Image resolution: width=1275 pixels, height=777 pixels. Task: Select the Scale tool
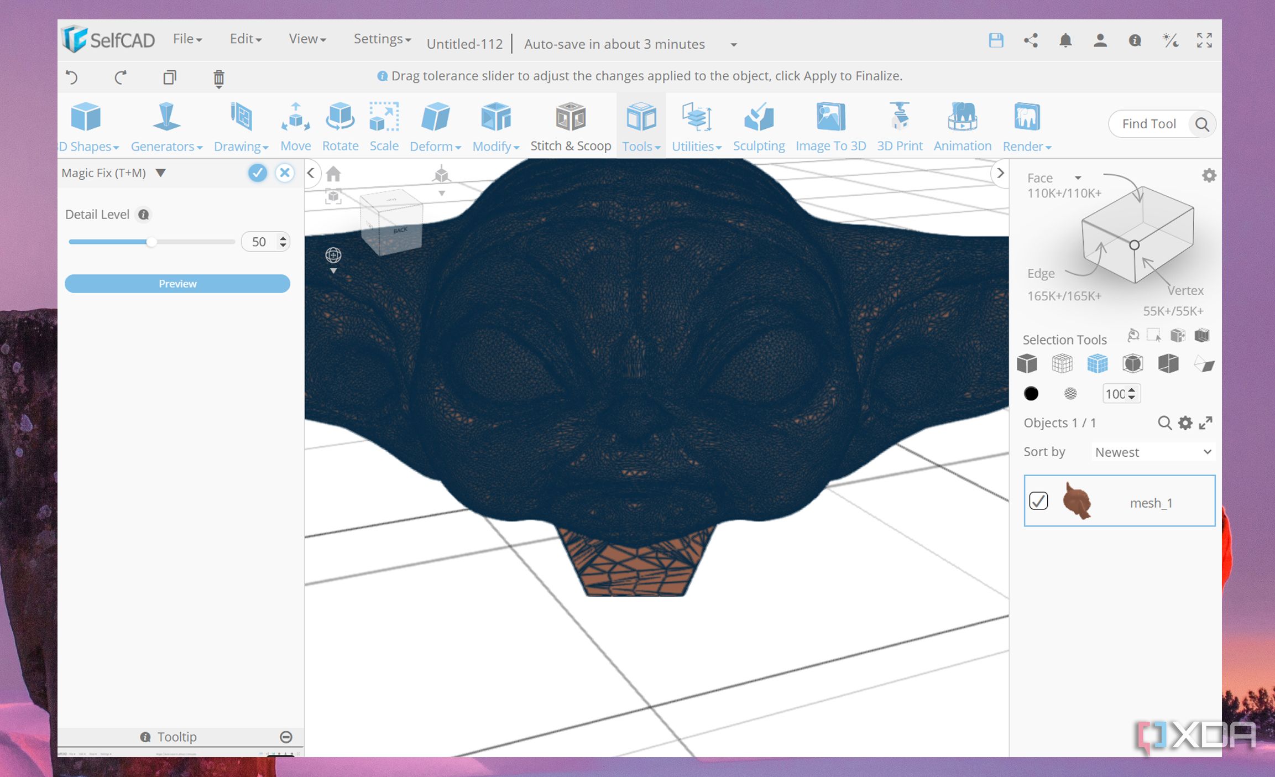click(x=384, y=127)
